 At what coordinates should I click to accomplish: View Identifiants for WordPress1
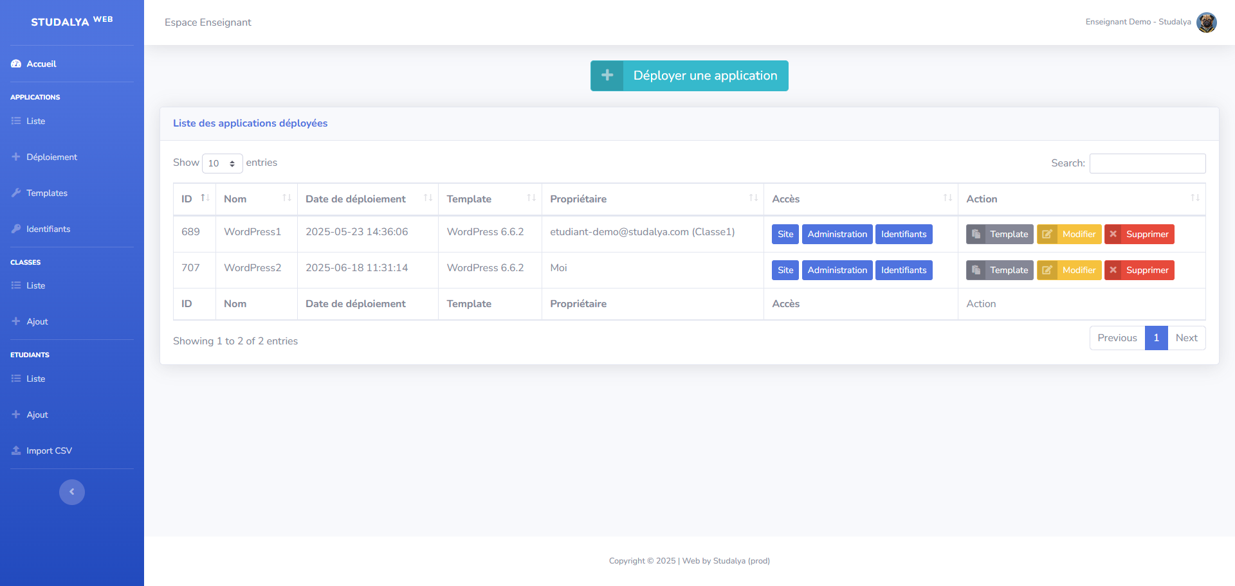pyautogui.click(x=904, y=235)
